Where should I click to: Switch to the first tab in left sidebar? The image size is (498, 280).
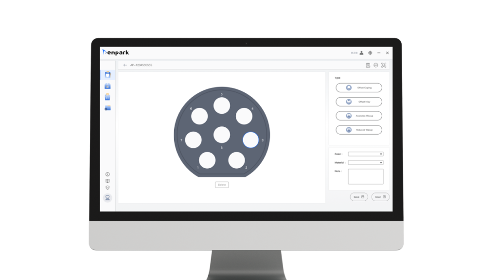[x=107, y=75]
